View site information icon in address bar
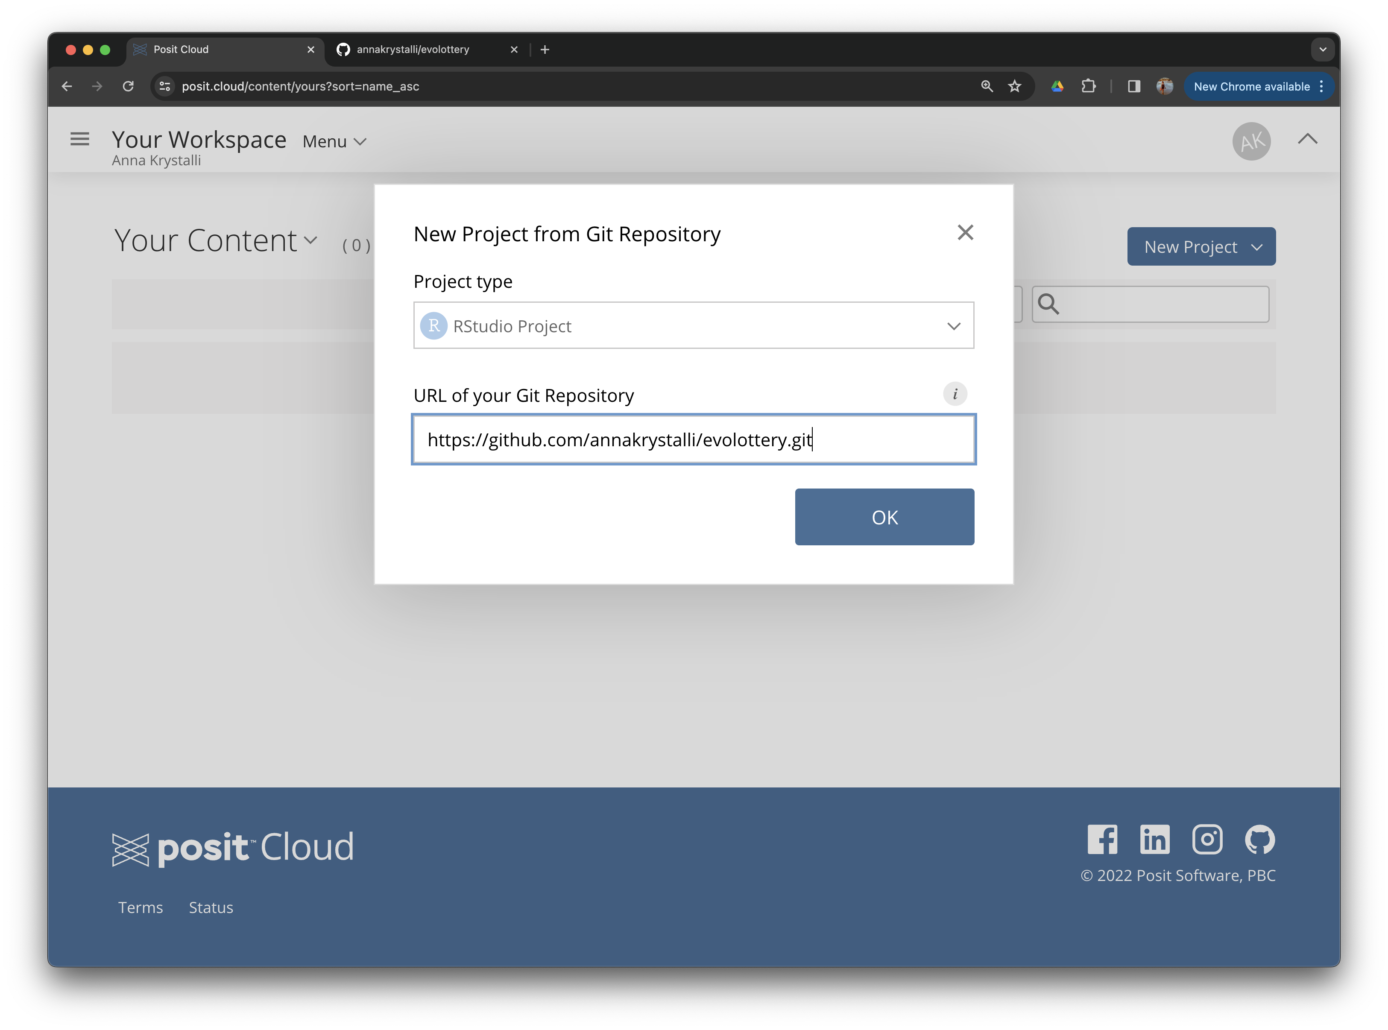This screenshot has height=1030, width=1388. [x=164, y=86]
